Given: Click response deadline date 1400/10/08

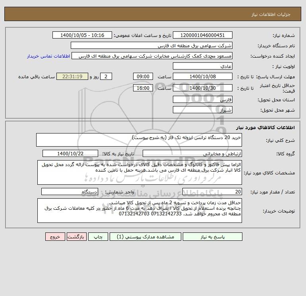Looking at the screenshot, I should pos(203,77).
